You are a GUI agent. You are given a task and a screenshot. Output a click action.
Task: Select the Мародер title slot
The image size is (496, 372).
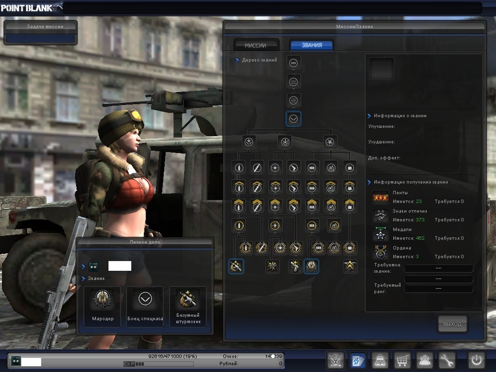point(102,306)
